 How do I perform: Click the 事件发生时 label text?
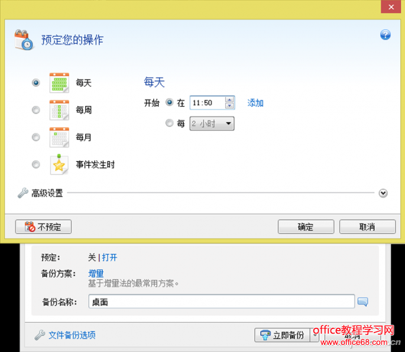(x=95, y=164)
